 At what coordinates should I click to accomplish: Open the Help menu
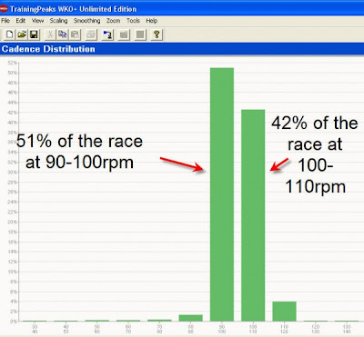click(x=152, y=21)
